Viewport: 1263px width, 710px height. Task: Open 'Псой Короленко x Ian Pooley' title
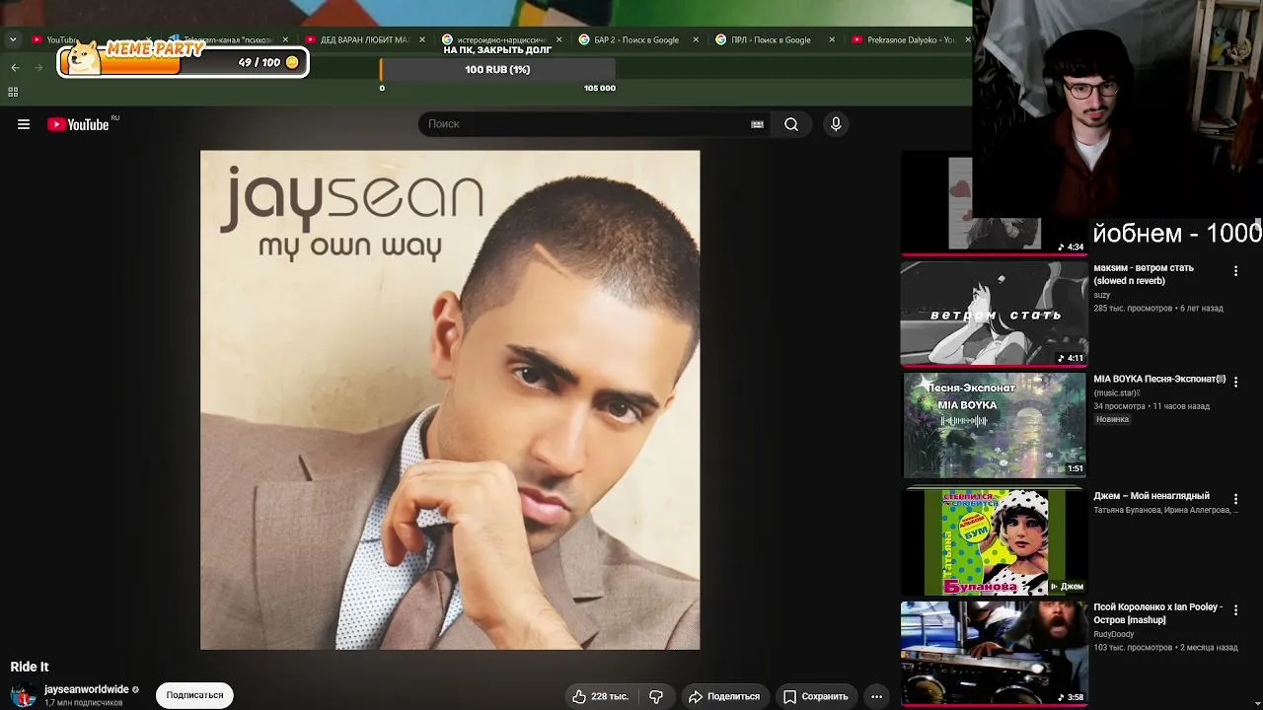coord(1157,613)
